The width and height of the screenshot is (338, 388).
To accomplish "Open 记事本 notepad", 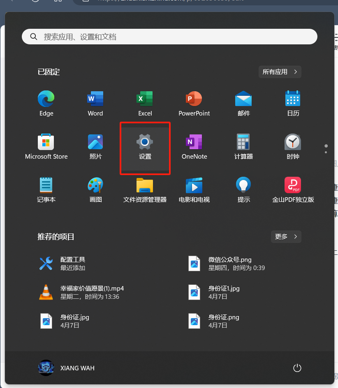I will pos(46,190).
